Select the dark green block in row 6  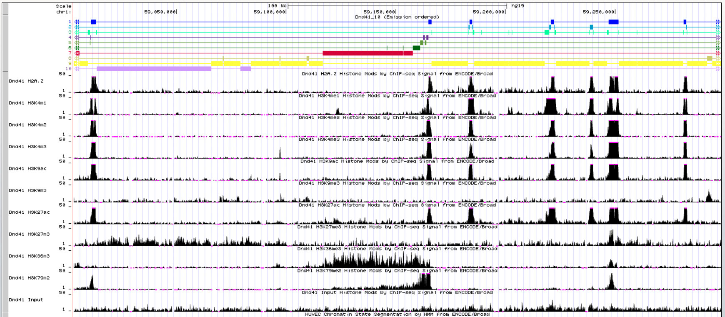click(x=416, y=48)
